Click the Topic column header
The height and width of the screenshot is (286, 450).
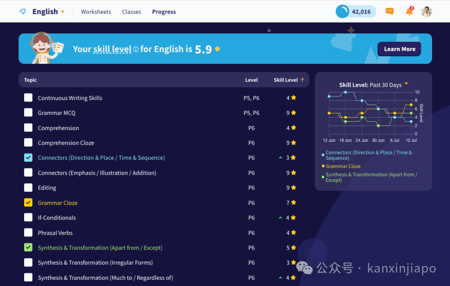30,80
